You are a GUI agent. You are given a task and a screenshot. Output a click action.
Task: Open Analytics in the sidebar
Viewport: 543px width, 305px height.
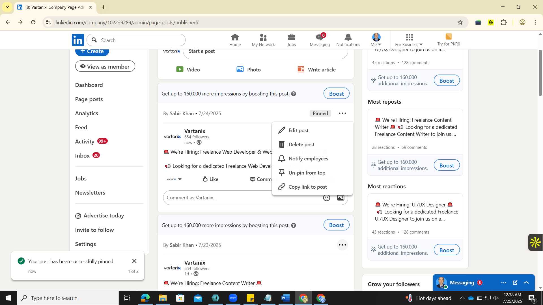click(87, 113)
